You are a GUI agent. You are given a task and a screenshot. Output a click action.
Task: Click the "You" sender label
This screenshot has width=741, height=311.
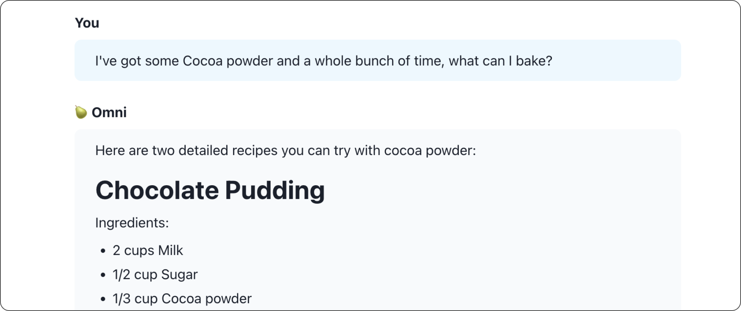click(x=87, y=23)
